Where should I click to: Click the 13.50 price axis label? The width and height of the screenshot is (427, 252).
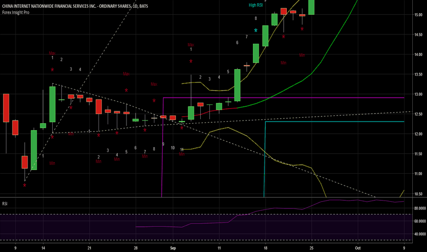pos(418,74)
